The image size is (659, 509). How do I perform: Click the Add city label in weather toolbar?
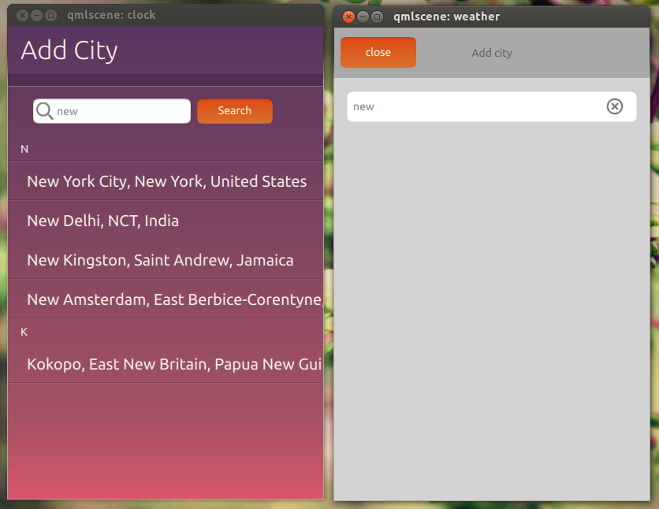click(x=491, y=53)
